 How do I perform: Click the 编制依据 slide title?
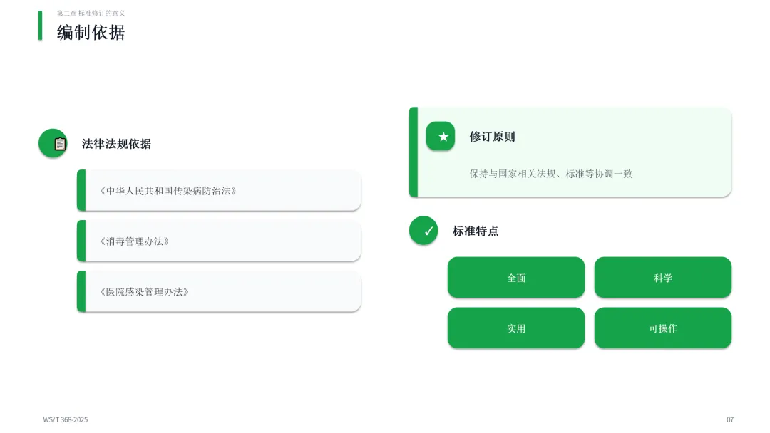click(x=91, y=32)
